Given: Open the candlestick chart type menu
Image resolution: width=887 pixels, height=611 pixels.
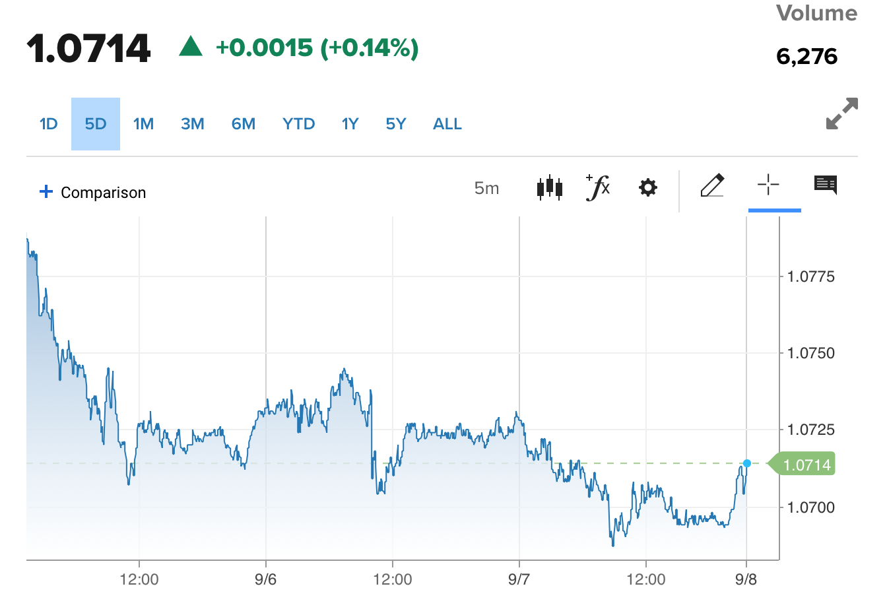Looking at the screenshot, I should (549, 188).
